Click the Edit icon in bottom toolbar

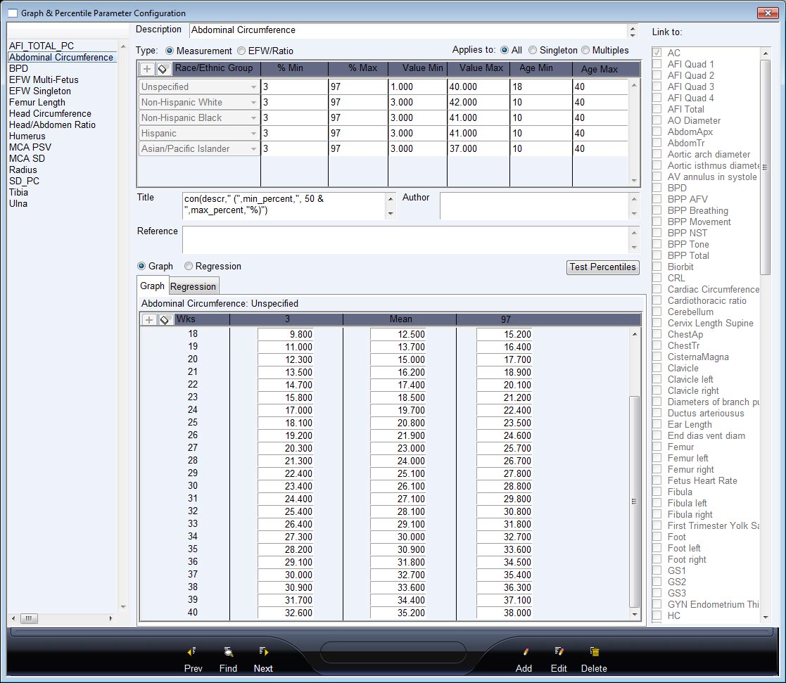coord(559,651)
